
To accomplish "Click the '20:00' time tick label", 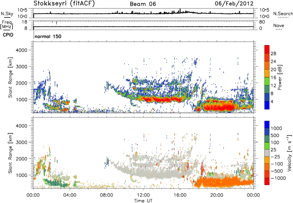I will [x=217, y=195].
